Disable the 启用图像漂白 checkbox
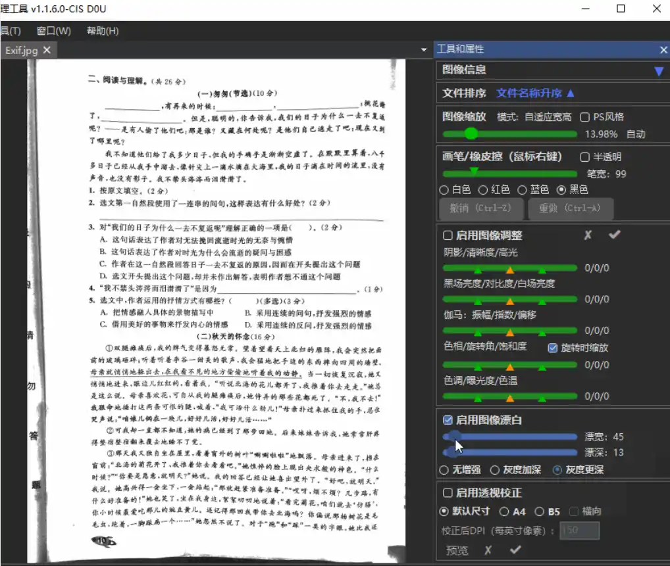Image resolution: width=670 pixels, height=566 pixels. coord(448,420)
